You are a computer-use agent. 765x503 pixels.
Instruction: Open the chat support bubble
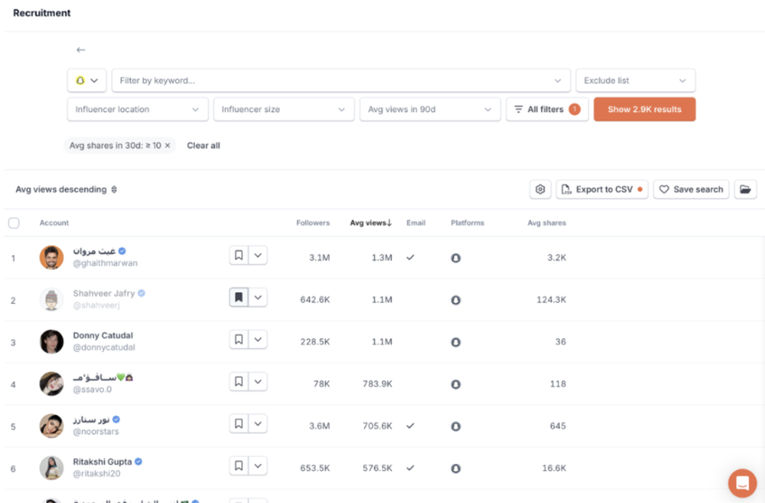point(742,483)
